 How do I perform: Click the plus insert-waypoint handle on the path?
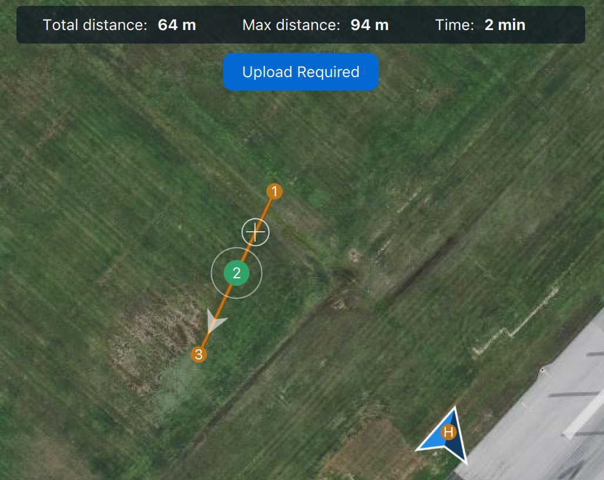(256, 232)
